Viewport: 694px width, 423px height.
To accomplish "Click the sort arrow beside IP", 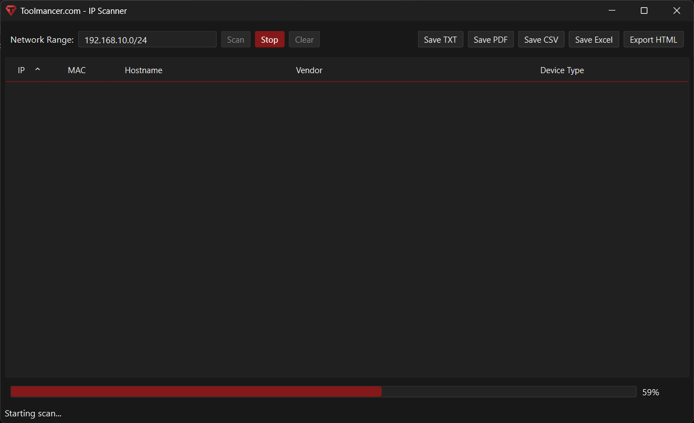I will click(38, 69).
